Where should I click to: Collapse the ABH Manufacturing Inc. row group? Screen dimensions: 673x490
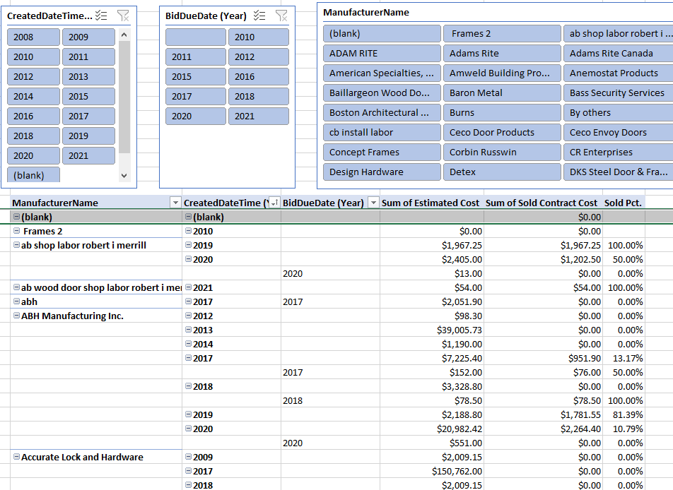click(x=17, y=316)
